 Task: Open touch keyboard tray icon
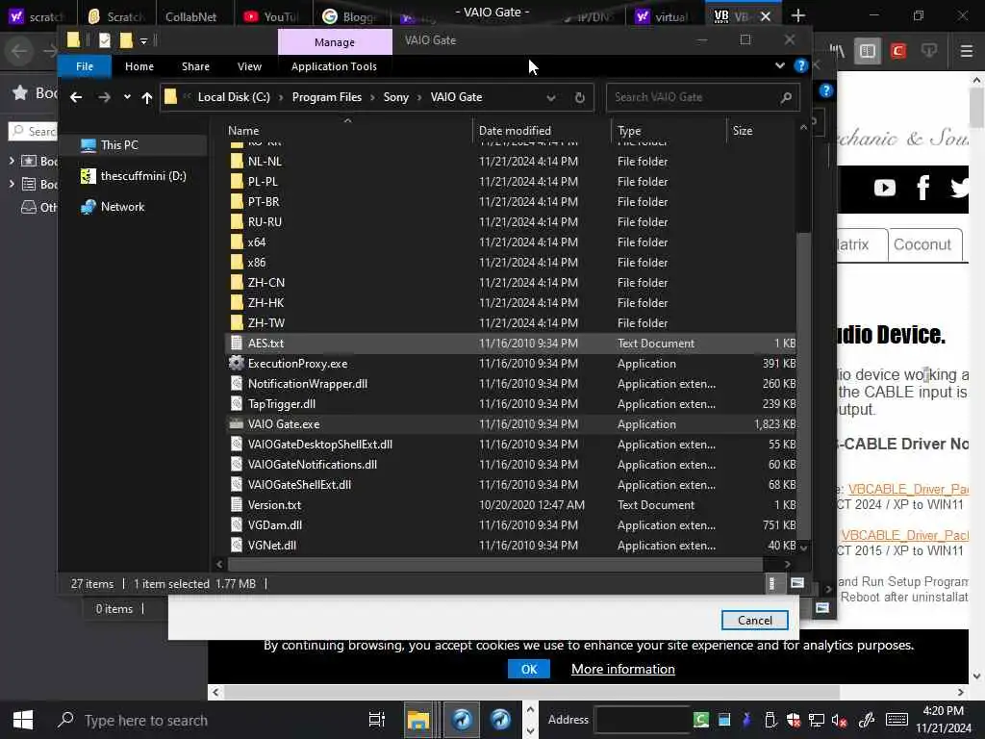click(x=897, y=720)
